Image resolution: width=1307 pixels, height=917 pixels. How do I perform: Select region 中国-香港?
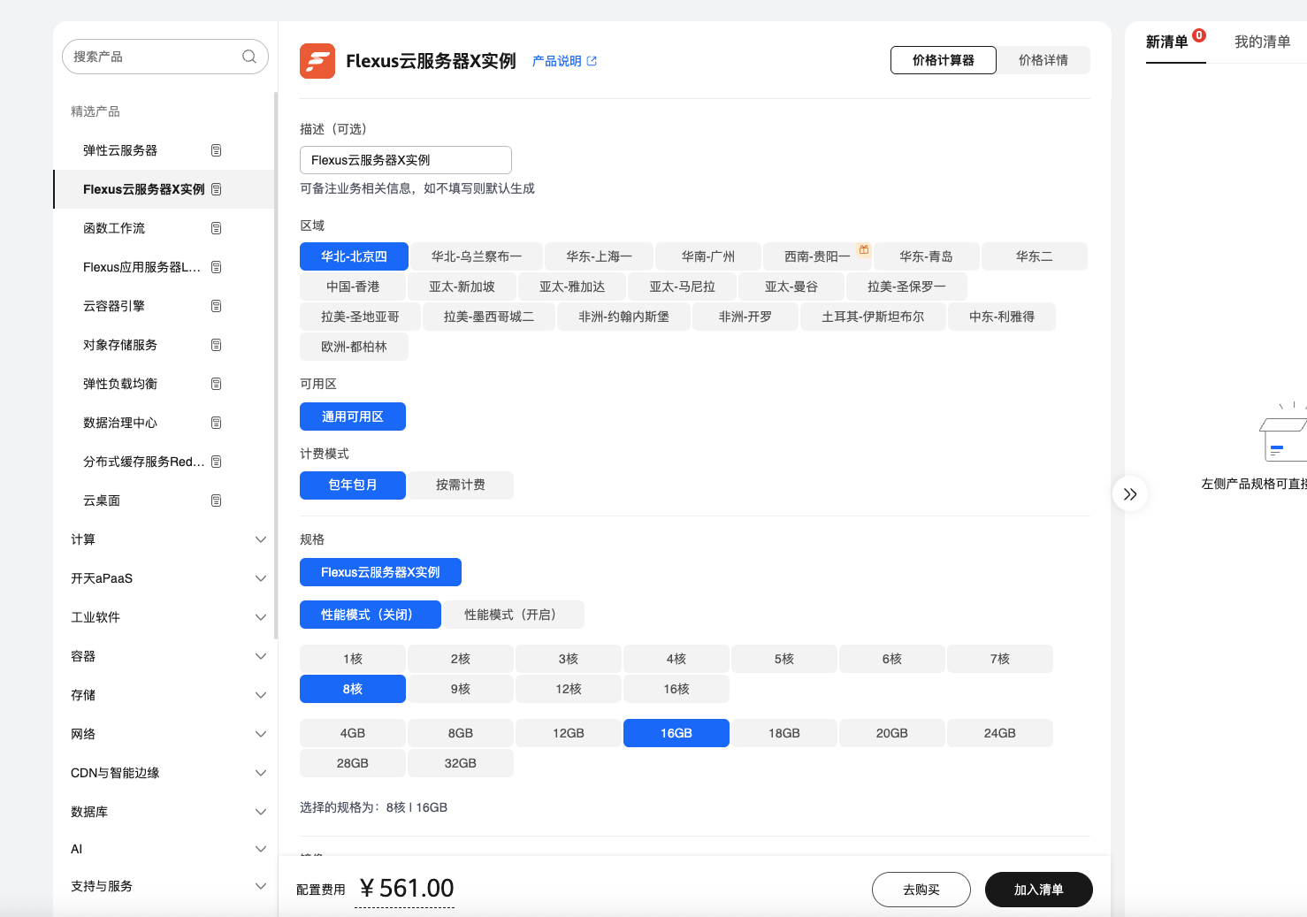pos(353,287)
